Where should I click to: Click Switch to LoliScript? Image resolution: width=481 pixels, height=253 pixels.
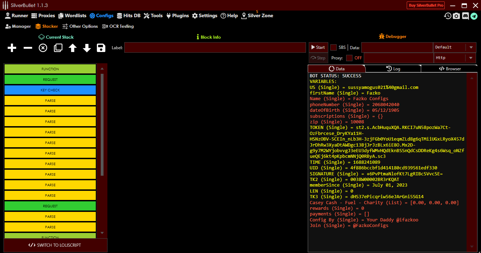coord(55,245)
